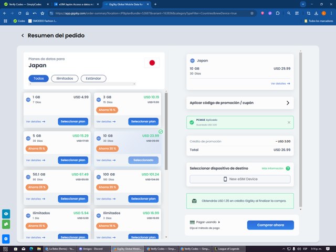Remove the applied PCMUE promo code

(289, 122)
